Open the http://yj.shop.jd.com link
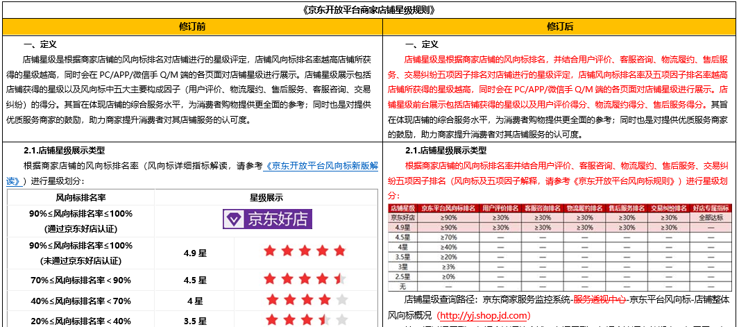The image size is (739, 327). [x=484, y=315]
